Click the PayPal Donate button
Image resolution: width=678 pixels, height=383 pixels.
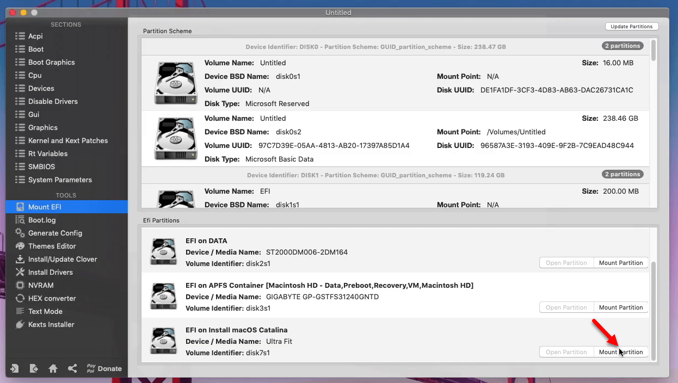pyautogui.click(x=104, y=368)
